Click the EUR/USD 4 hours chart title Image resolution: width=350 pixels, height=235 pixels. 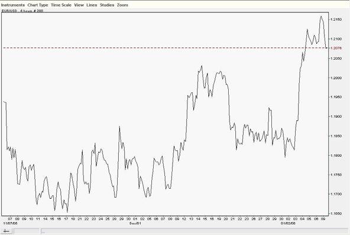[x=22, y=11]
